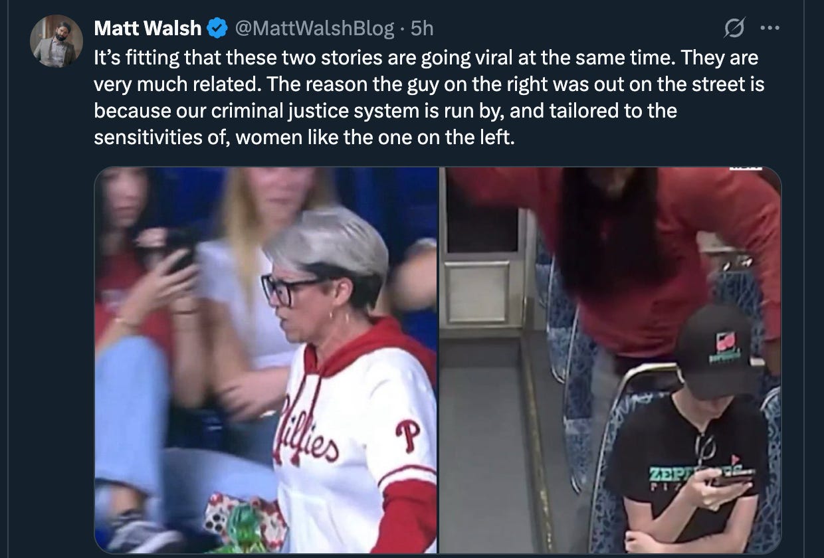Open the Grok slashed-circle icon
The height and width of the screenshot is (558, 824).
click(734, 29)
